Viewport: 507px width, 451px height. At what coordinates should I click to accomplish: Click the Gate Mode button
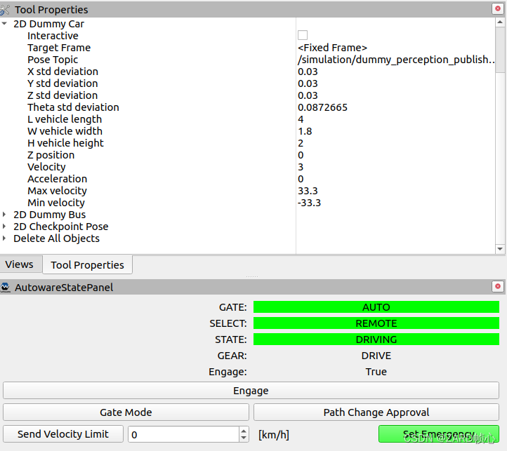pos(126,412)
